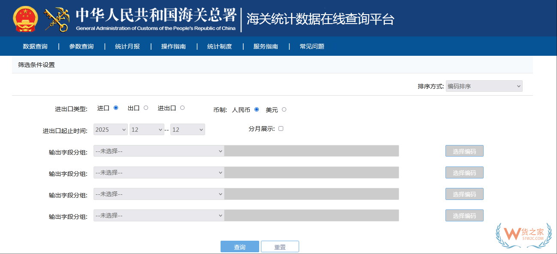The width and height of the screenshot is (557, 254).
Task: Click the 查询 button
Action: 240,246
